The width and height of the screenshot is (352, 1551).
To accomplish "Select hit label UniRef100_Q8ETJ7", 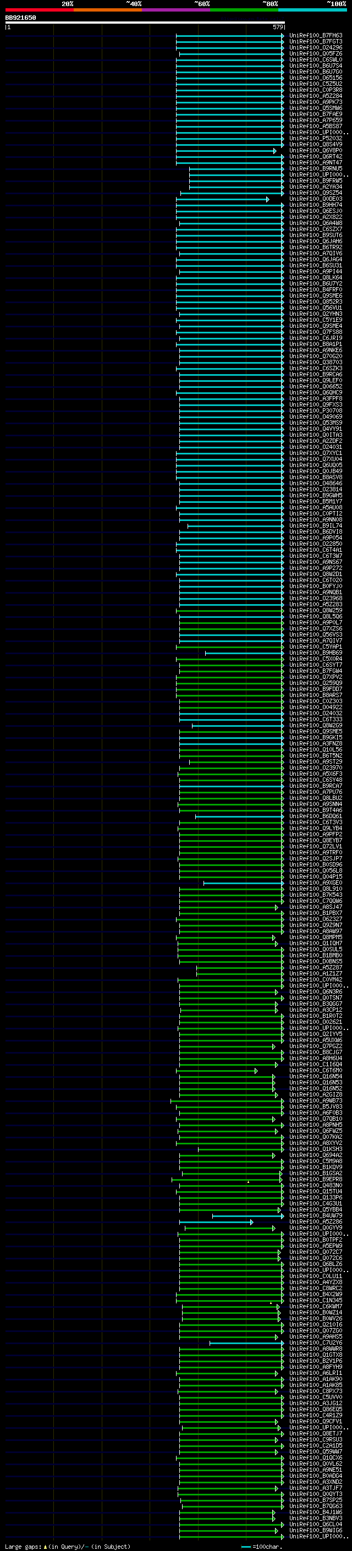I will [316, 1434].
